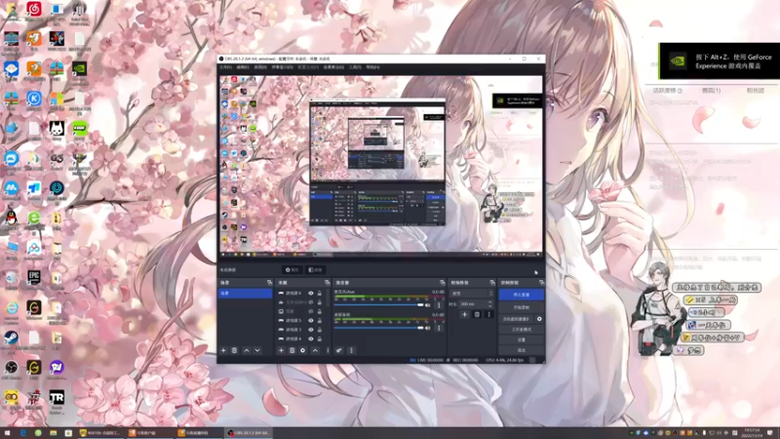This screenshot has width=780, height=439.
Task: Mute the 麦克风/Aux speaker icon
Action: [x=428, y=305]
